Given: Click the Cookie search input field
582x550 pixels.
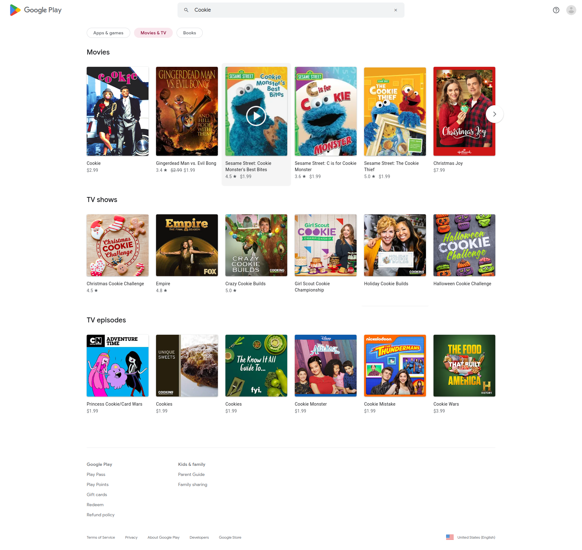Looking at the screenshot, I should point(291,10).
